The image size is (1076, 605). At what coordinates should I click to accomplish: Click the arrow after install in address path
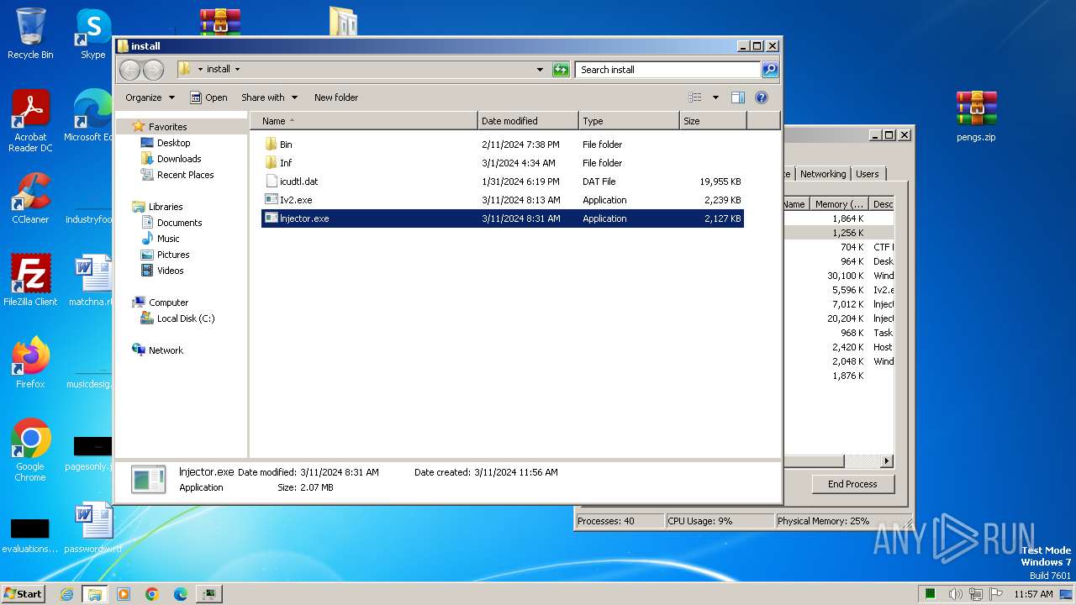237,70
